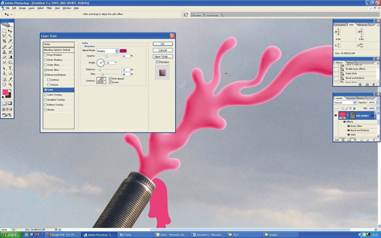
Task: Switch foreground and background colors
Action: click(10, 90)
